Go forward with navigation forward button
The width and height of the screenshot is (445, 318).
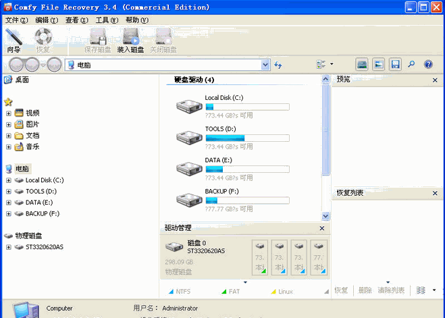coord(32,65)
